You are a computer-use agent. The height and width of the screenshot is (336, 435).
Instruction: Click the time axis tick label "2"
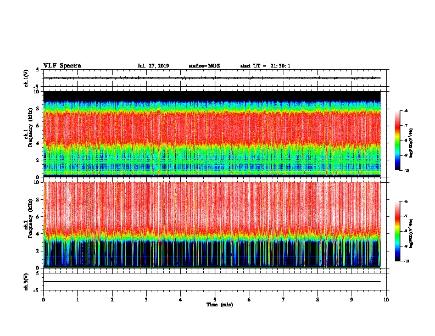point(112,300)
